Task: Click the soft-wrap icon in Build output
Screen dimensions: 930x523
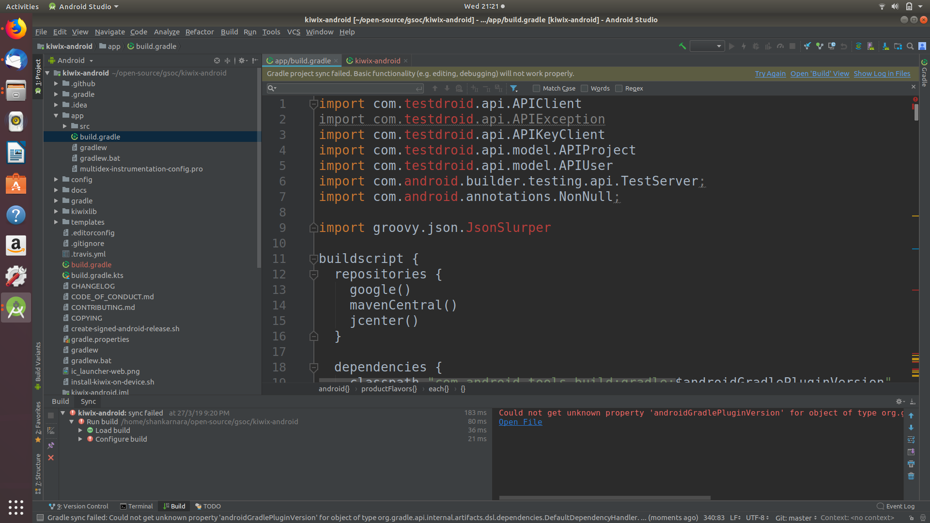Action: tap(911, 440)
